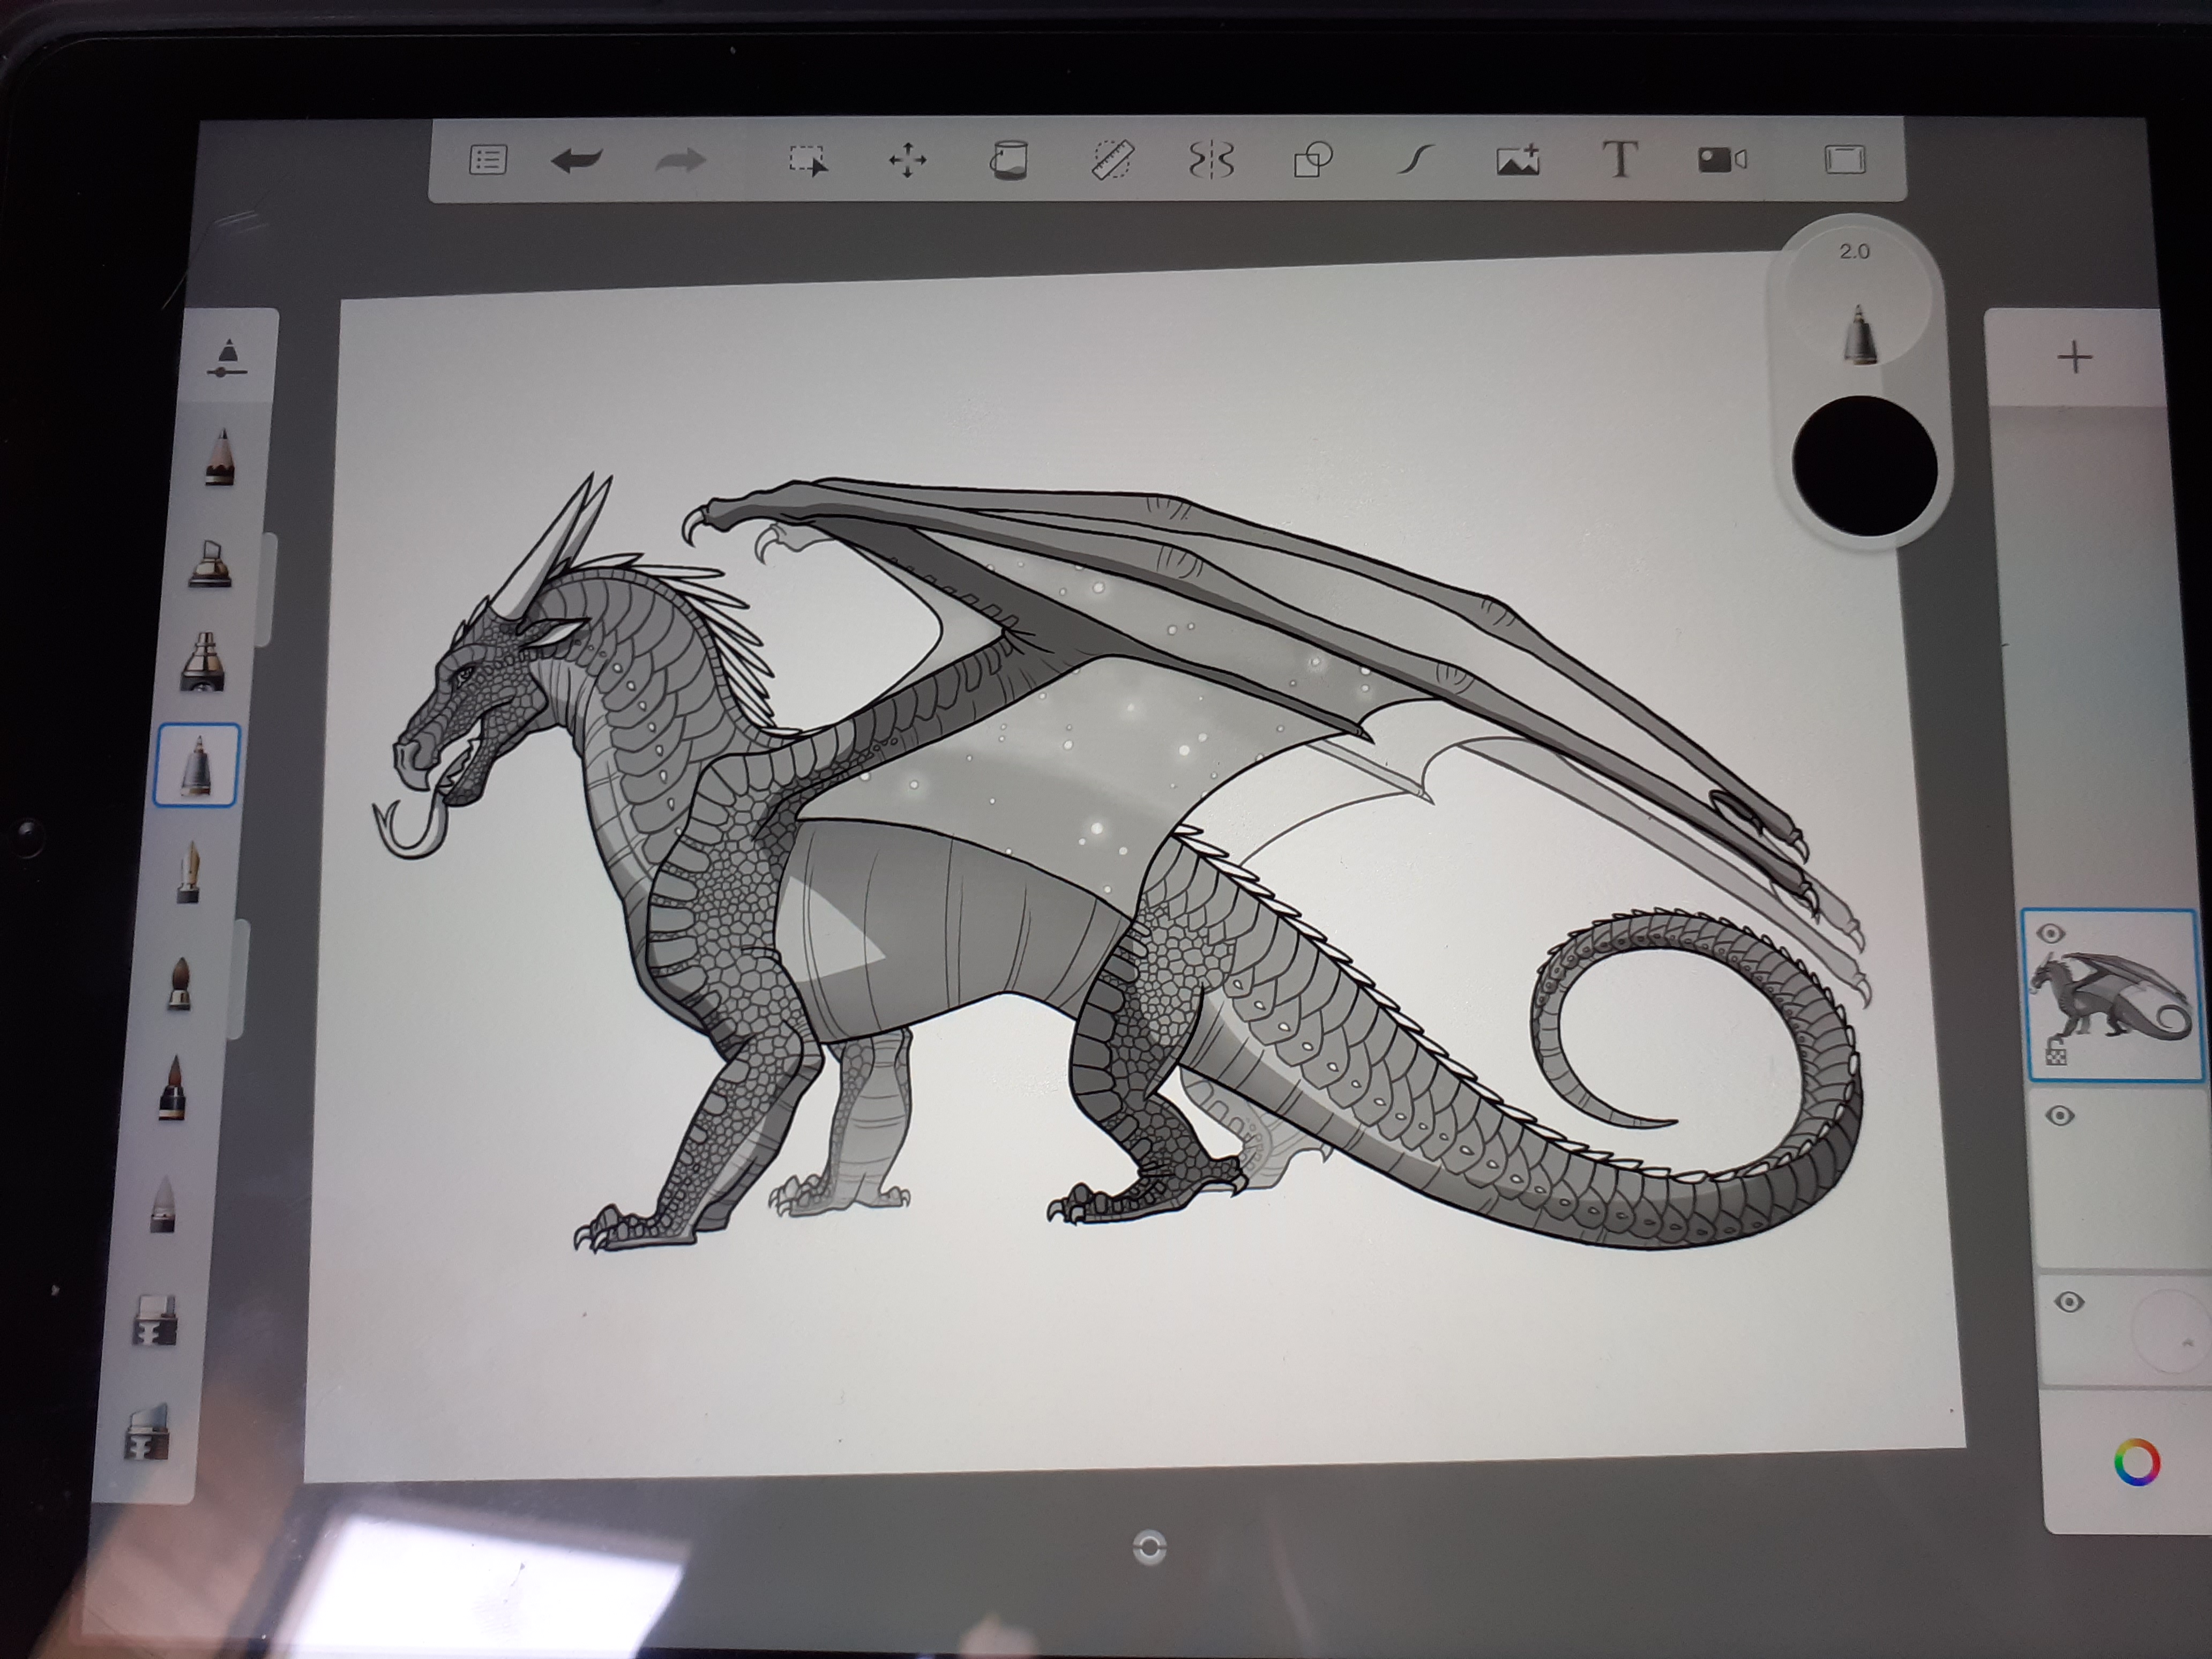
Task: Toggle full screen UI view
Action: coord(1845,160)
